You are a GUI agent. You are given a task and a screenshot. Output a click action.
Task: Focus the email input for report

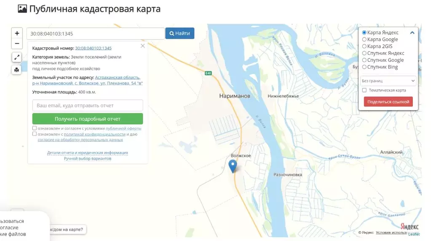[x=88, y=106]
